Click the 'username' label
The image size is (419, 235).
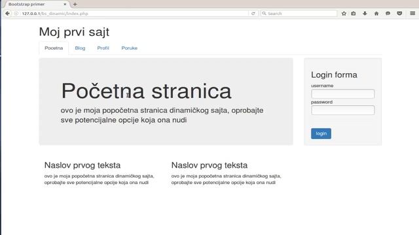(x=322, y=86)
